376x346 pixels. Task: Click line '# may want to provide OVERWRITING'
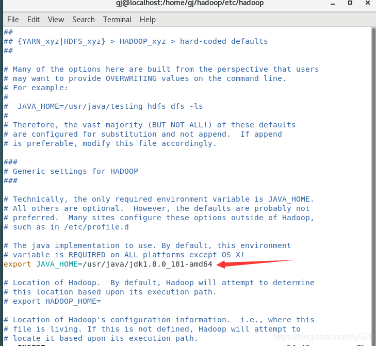145,78
